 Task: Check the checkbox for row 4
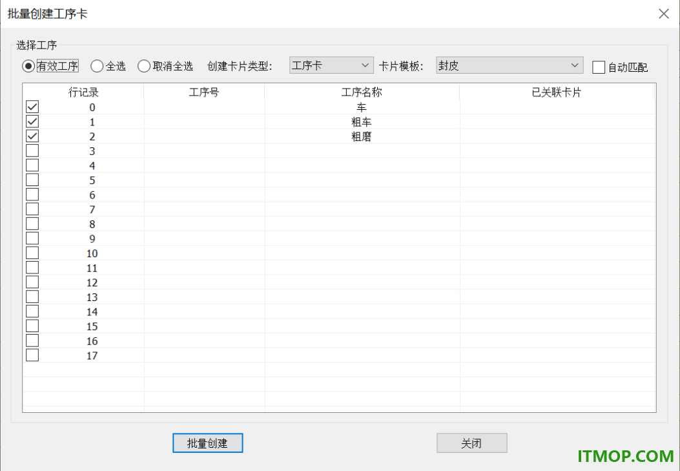click(32, 165)
